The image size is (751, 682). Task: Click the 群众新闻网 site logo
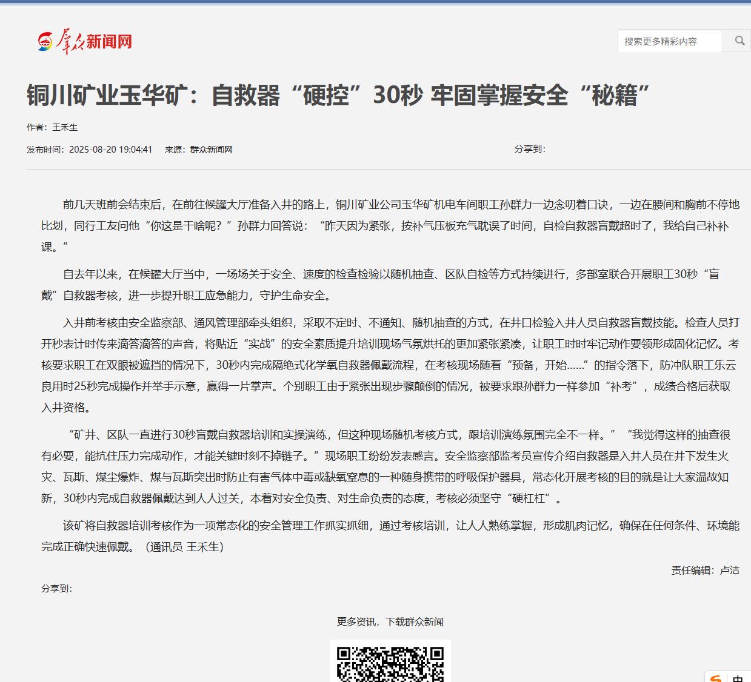pos(85,41)
